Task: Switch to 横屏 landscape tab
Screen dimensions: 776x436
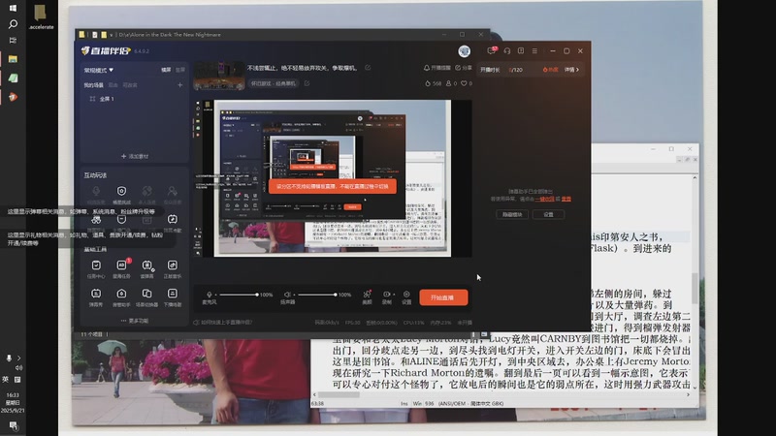Action: click(166, 70)
